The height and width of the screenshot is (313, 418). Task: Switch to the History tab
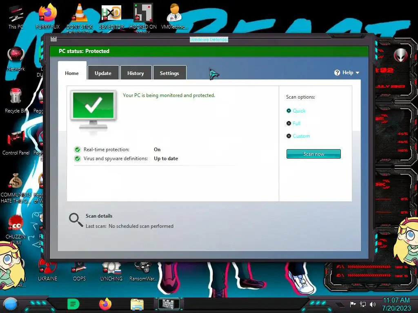(x=136, y=73)
